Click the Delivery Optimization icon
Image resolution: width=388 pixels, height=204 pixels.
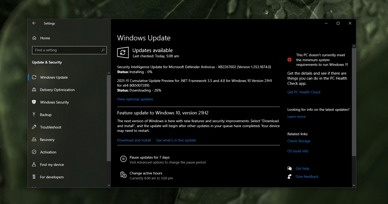(34, 90)
